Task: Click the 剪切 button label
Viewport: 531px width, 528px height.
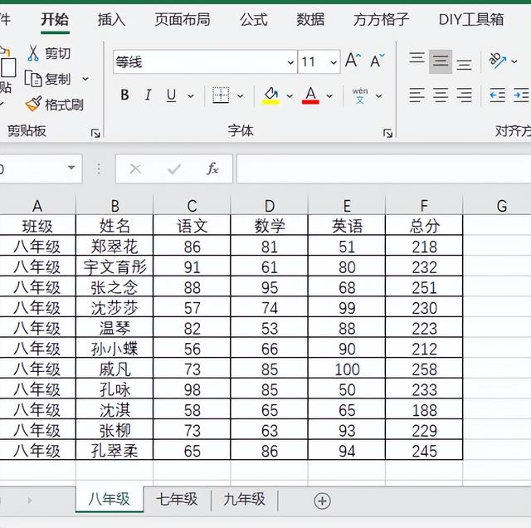Action: click(x=57, y=53)
